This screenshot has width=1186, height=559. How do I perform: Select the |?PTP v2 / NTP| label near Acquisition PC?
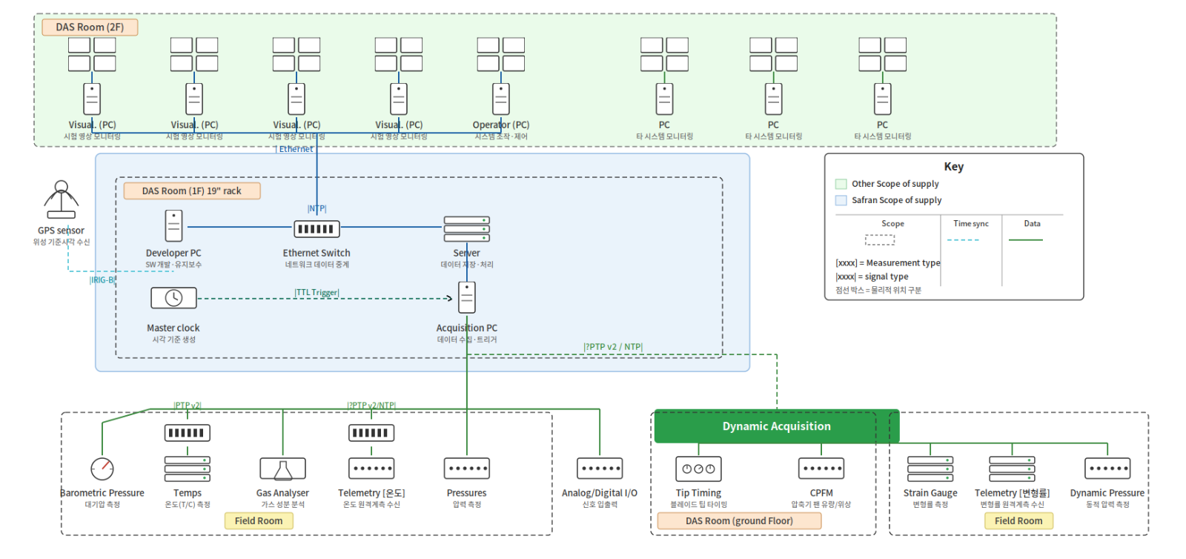[x=613, y=347]
